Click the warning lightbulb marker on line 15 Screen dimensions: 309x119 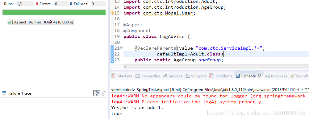tap(112, 13)
